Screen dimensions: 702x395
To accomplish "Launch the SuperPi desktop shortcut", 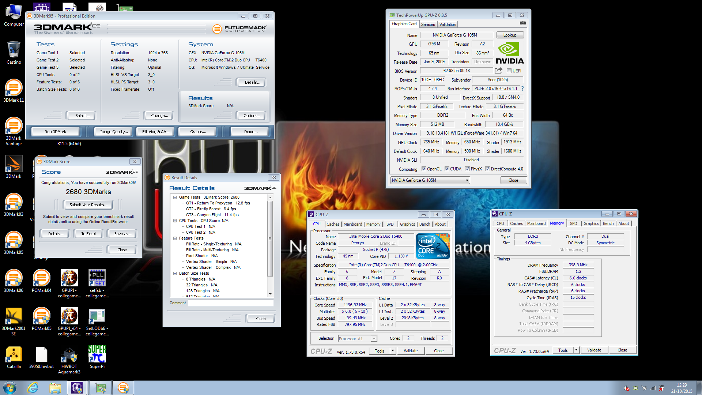I will pyautogui.click(x=97, y=357).
